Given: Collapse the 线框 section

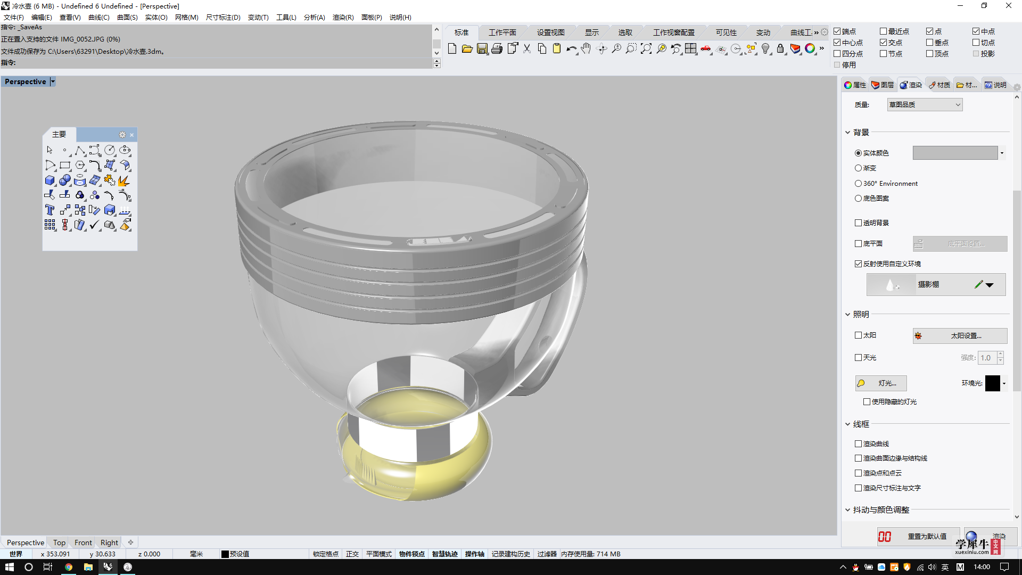Looking at the screenshot, I should (848, 424).
